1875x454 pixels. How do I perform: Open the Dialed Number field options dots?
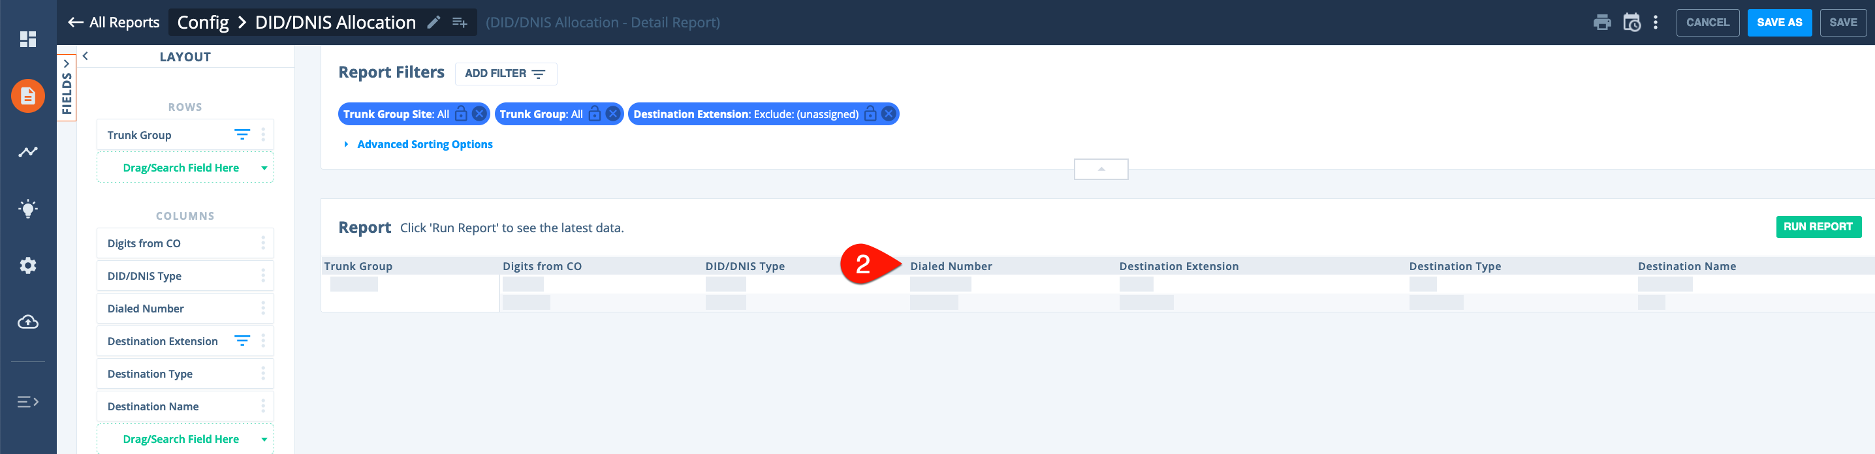coord(264,309)
